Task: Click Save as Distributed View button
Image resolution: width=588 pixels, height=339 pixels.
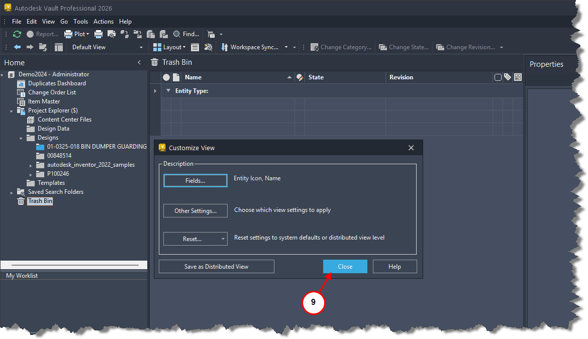Action: click(217, 267)
